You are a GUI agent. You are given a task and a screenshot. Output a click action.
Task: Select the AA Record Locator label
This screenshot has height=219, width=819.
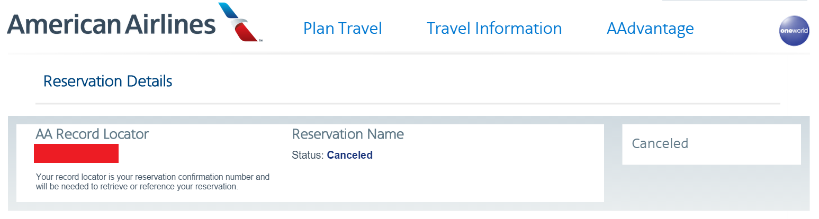point(92,134)
